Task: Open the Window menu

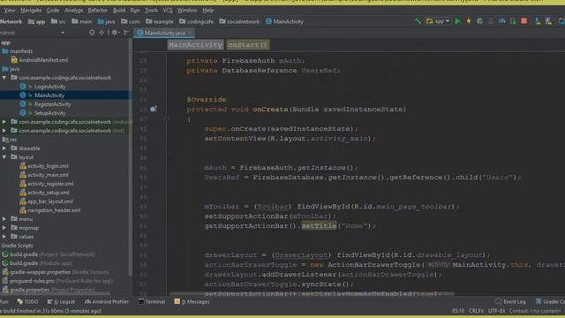Action: click(x=186, y=11)
